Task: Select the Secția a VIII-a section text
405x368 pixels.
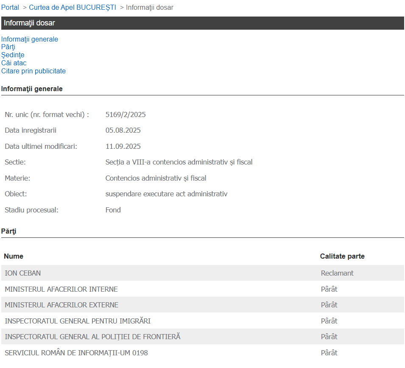Action: tap(179, 162)
